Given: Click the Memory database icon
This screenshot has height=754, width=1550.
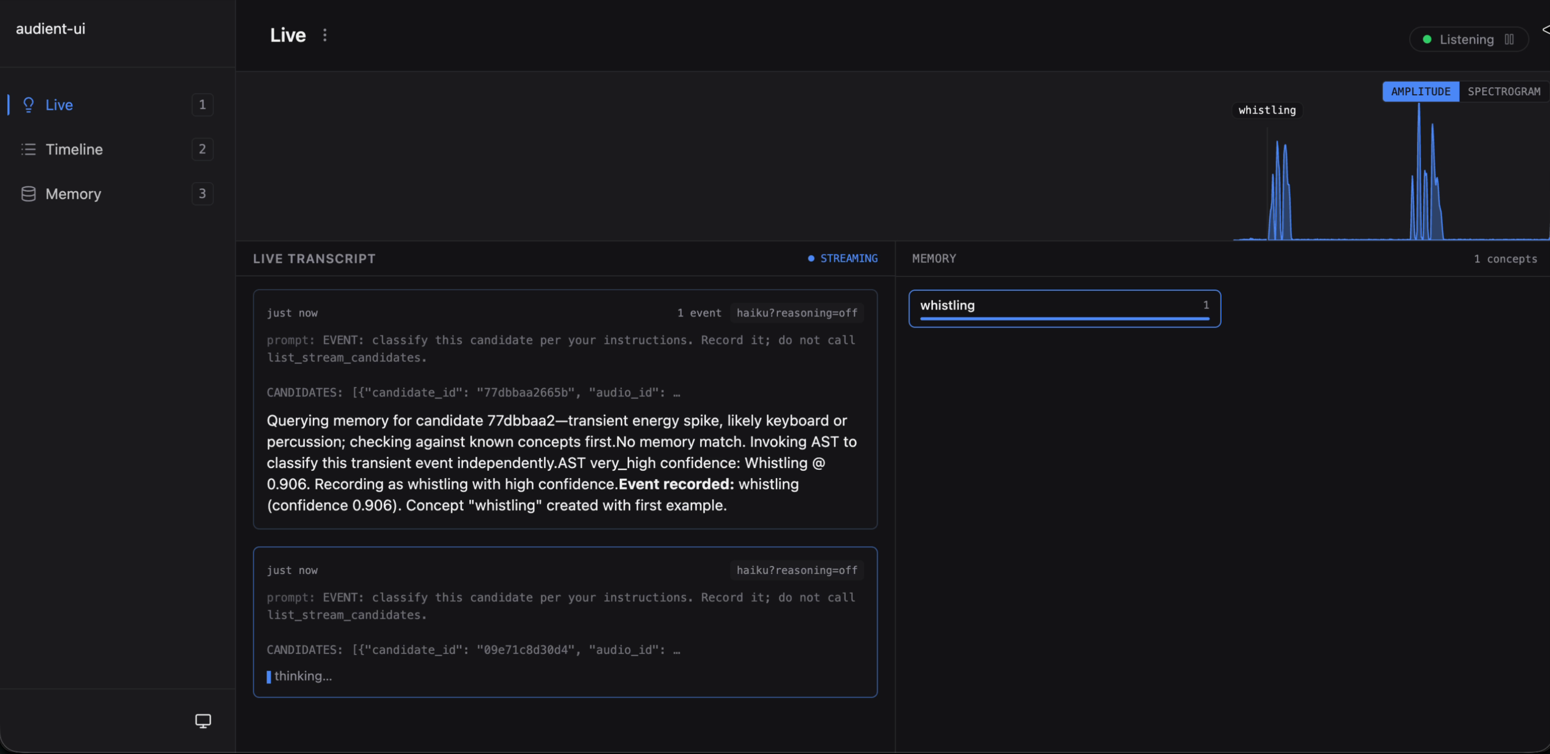Looking at the screenshot, I should pos(28,194).
